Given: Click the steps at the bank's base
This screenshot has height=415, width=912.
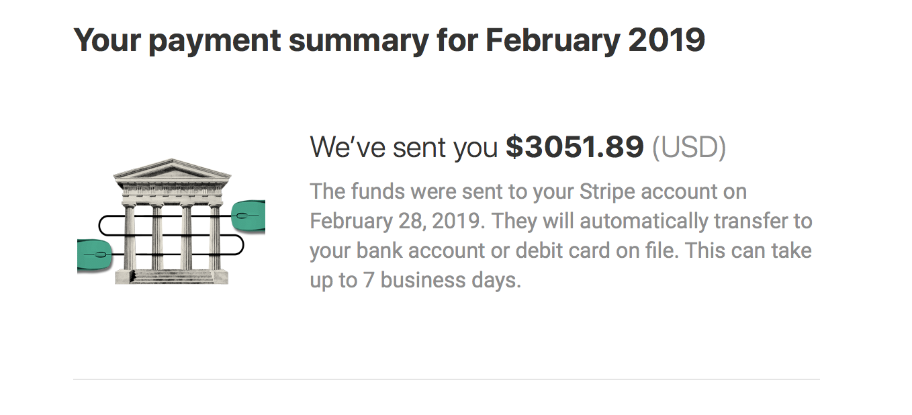Looking at the screenshot, I should point(173,276).
